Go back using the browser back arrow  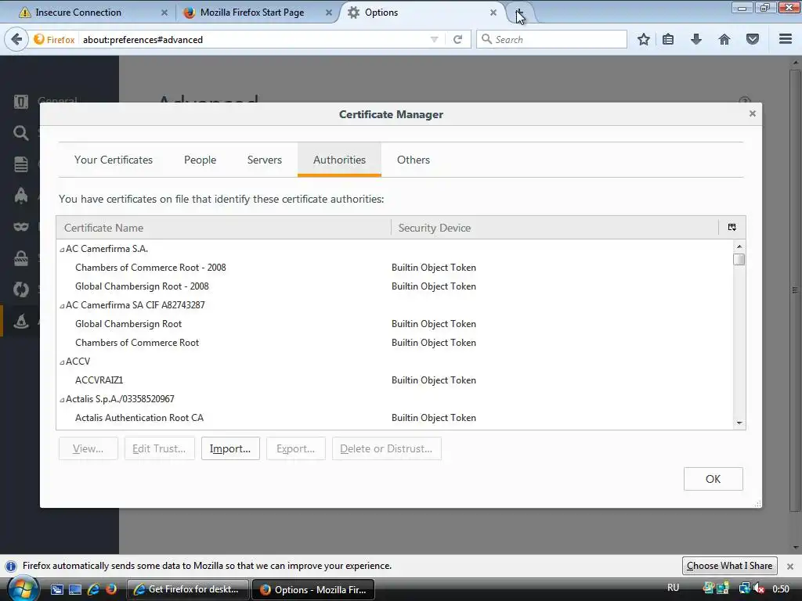[x=16, y=39]
